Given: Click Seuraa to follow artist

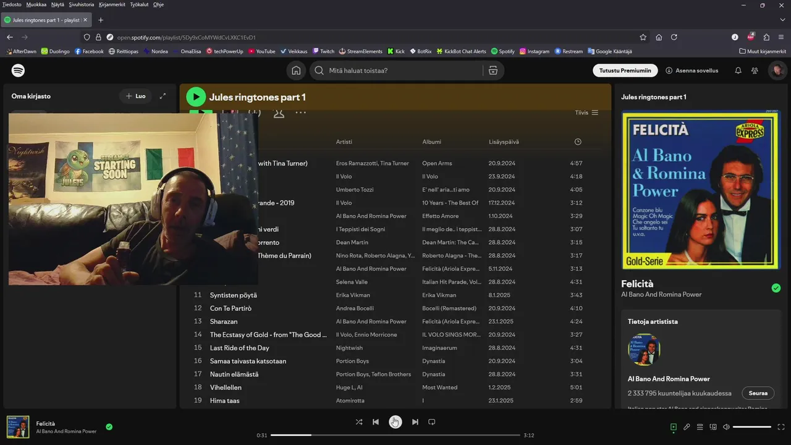Looking at the screenshot, I should (758, 393).
